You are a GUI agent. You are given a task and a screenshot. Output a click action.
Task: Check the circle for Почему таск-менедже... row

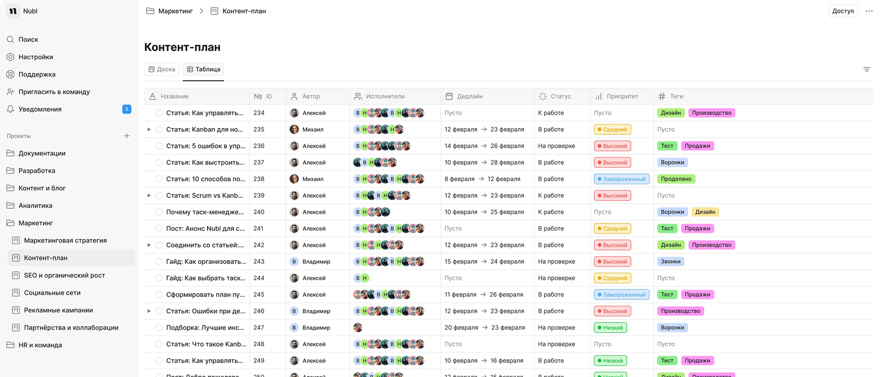pos(159,212)
